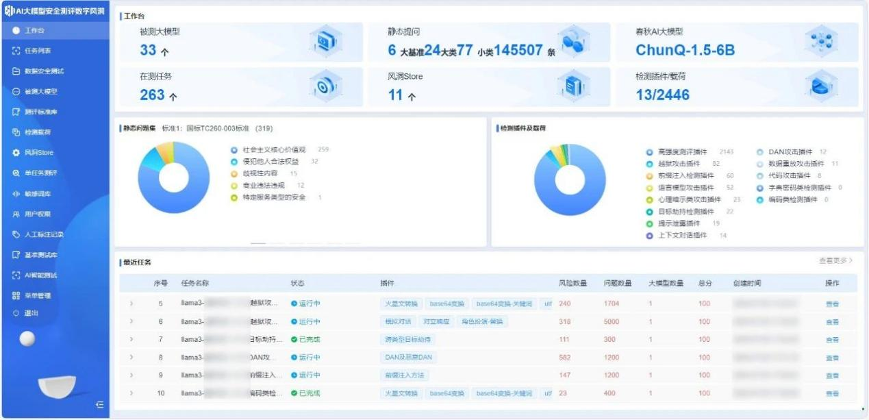Expand the row for task number 7

[x=131, y=339]
